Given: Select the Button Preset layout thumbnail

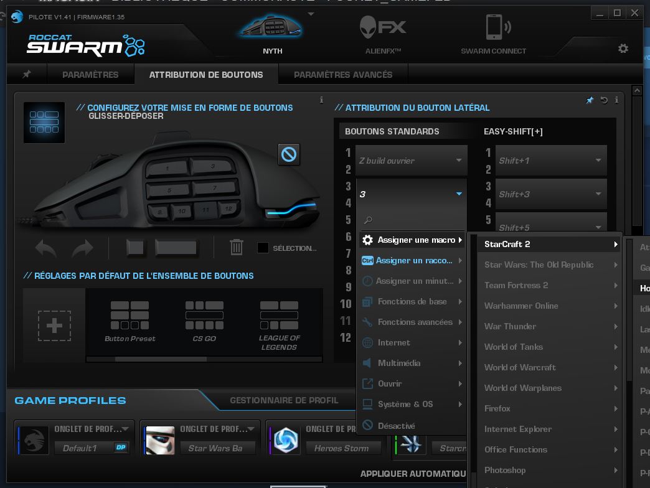Looking at the screenshot, I should tap(130, 321).
